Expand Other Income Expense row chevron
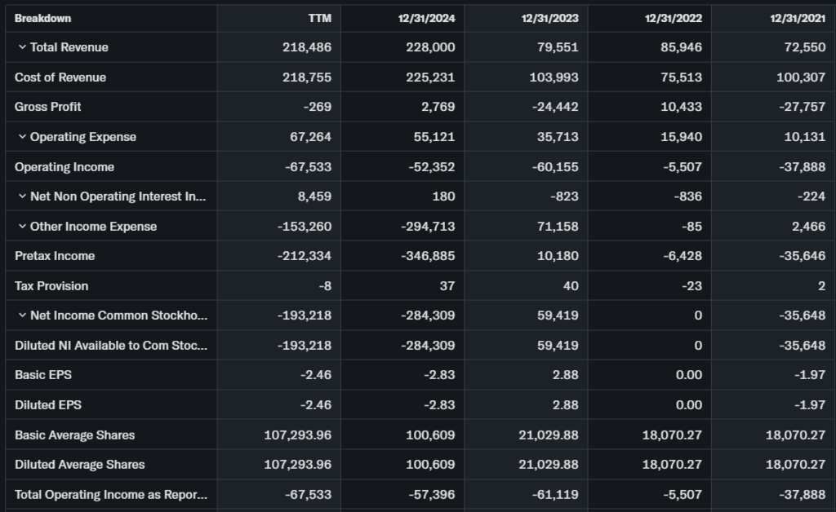 point(22,227)
